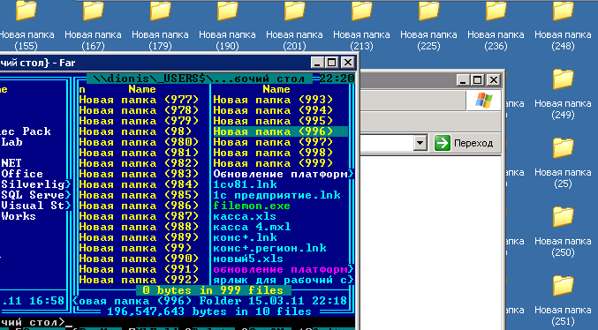
Task: Select Новая папка (997) in Far panel
Action: 273,142
